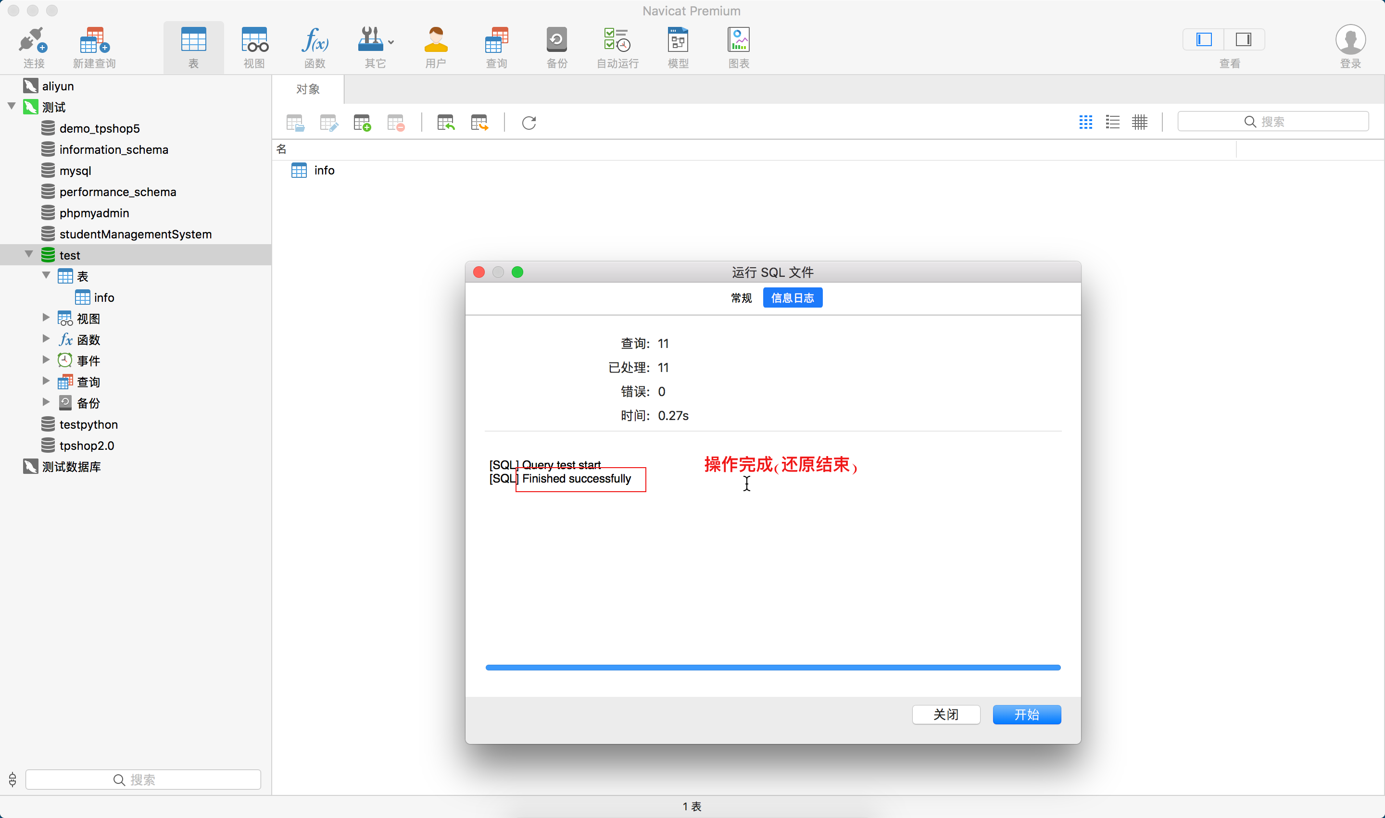
Task: Toggle the right info pane view button
Action: (x=1243, y=40)
